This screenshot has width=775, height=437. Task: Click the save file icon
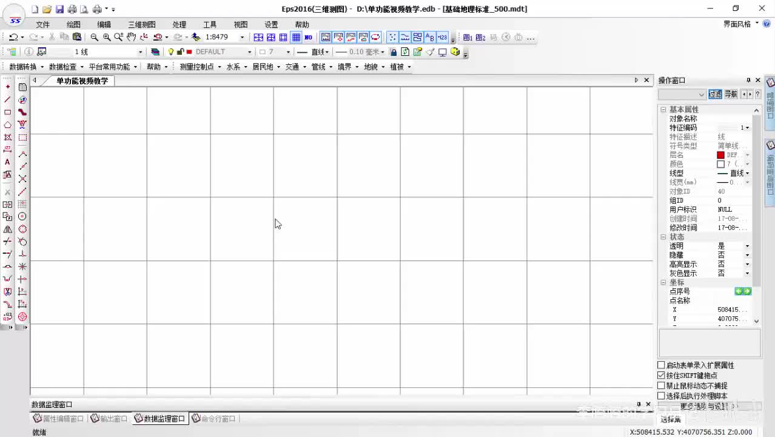point(59,9)
